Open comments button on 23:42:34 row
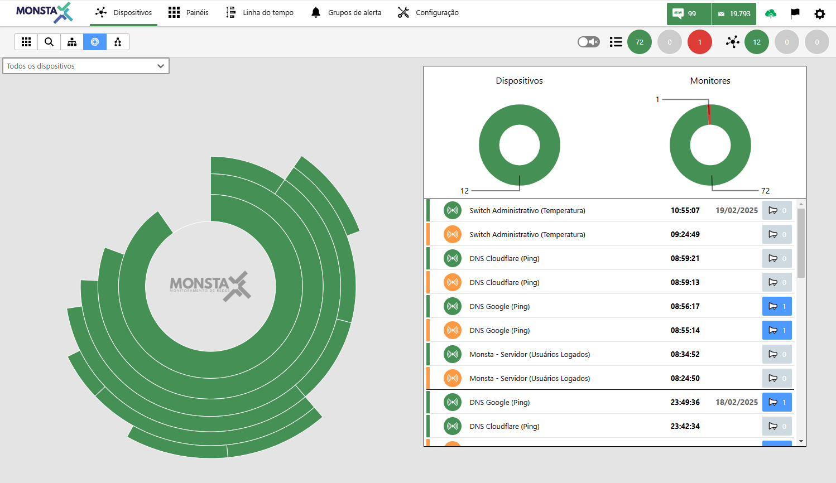This screenshot has height=483, width=836. click(777, 426)
